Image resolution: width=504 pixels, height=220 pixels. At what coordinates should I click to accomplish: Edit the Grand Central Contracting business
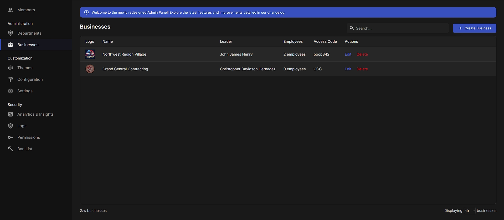point(348,69)
